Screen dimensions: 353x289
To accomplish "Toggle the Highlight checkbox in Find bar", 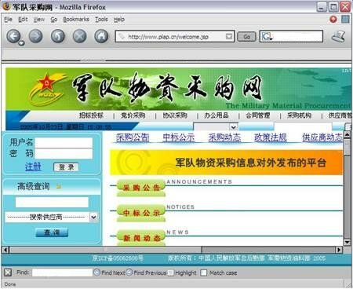I will click(171, 273).
